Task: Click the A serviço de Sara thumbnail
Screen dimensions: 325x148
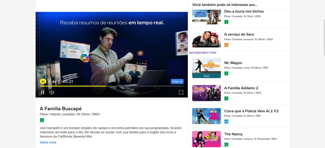Action: [206, 39]
